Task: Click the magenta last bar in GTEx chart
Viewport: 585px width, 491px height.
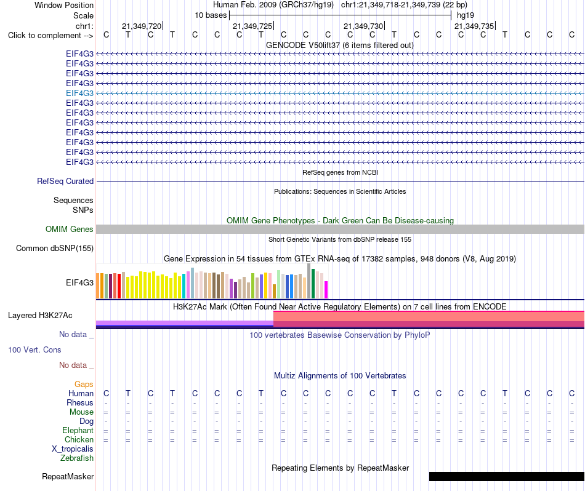Action: [326, 290]
